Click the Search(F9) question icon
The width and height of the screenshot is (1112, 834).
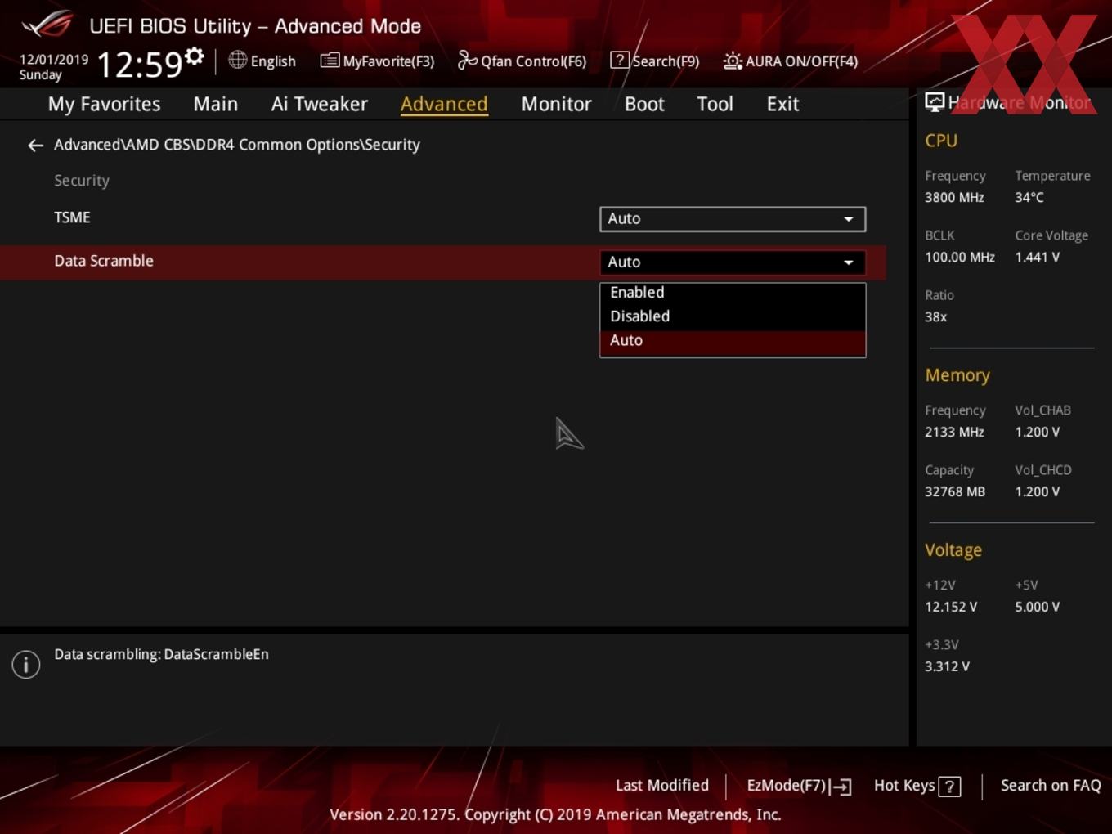pyautogui.click(x=620, y=61)
